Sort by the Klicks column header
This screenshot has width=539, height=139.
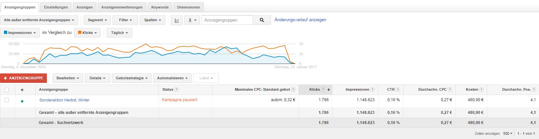pyautogui.click(x=314, y=90)
